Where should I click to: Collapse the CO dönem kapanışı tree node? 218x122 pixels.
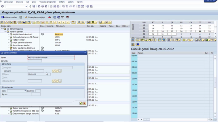(2, 29)
